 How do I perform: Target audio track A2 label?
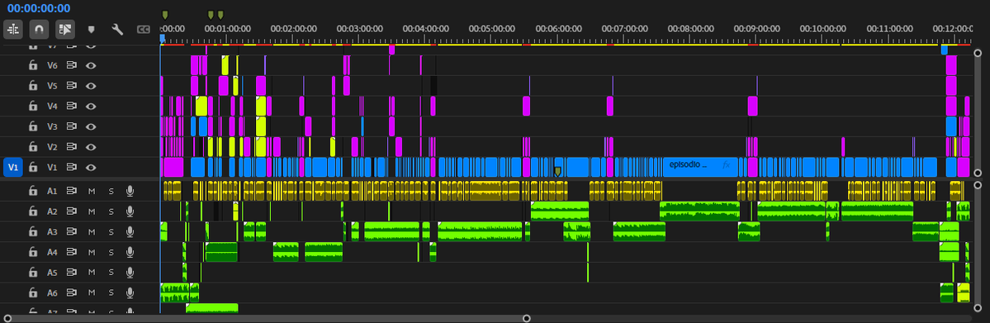tap(52, 211)
